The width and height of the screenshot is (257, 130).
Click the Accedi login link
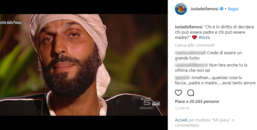pyautogui.click(x=181, y=120)
